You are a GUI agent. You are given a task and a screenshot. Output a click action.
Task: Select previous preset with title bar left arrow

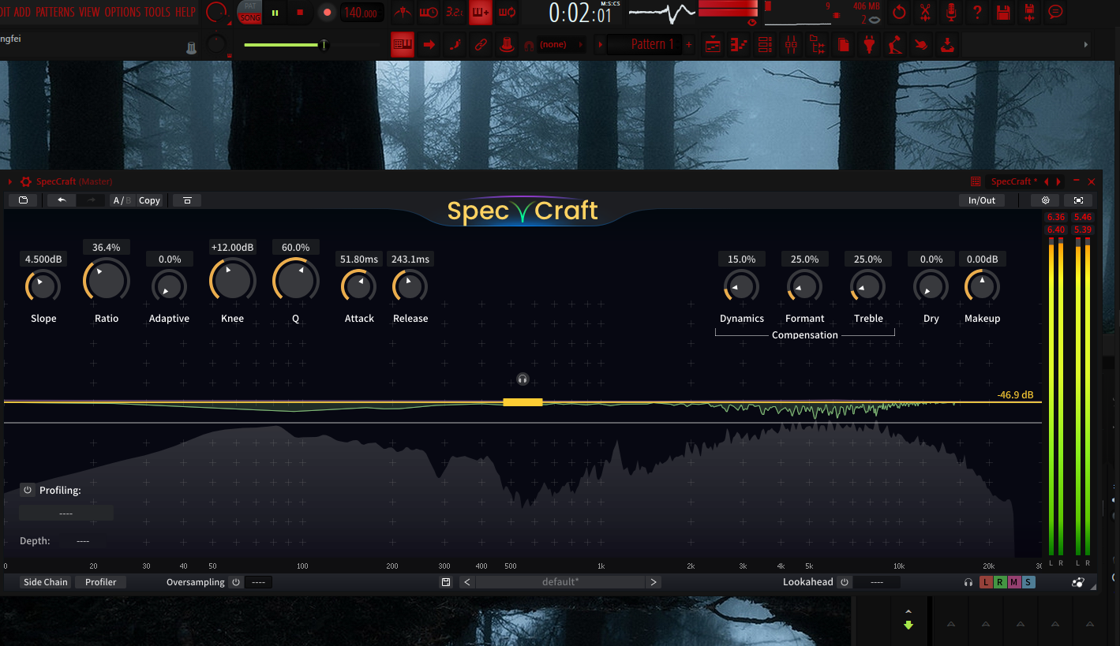(1047, 181)
